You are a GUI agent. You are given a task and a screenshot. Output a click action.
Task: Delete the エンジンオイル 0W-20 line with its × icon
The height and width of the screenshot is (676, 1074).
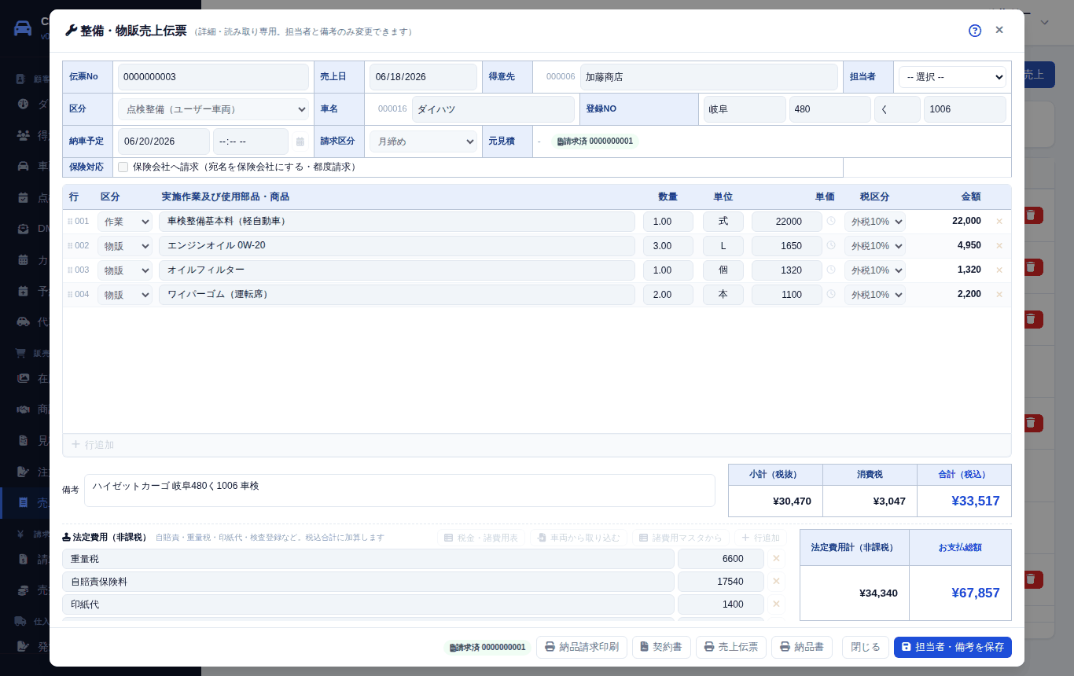[999, 246]
